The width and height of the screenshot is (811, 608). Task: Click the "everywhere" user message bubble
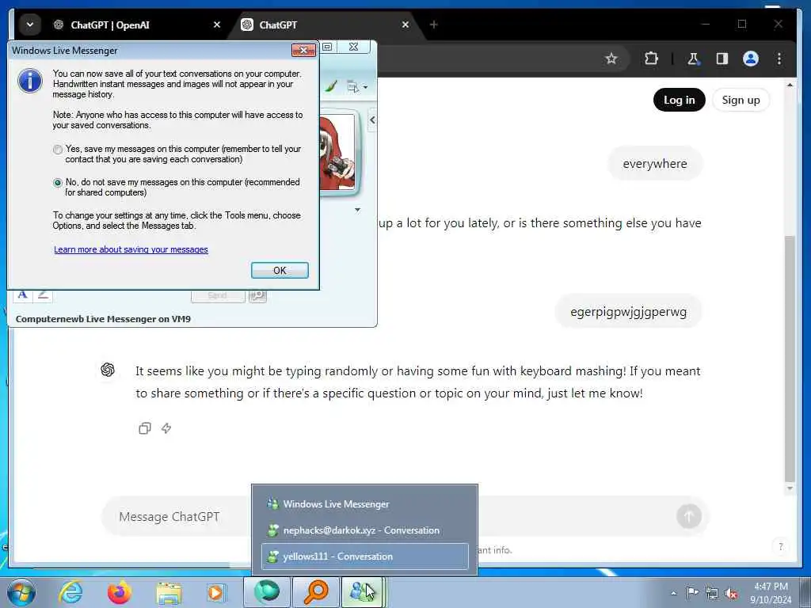click(x=655, y=163)
